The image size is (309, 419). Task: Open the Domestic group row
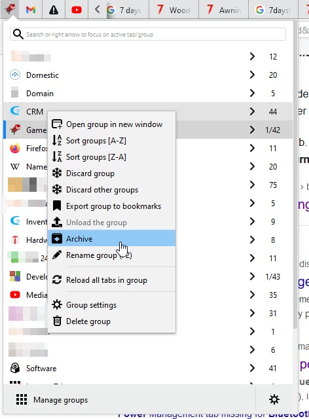[148, 75]
